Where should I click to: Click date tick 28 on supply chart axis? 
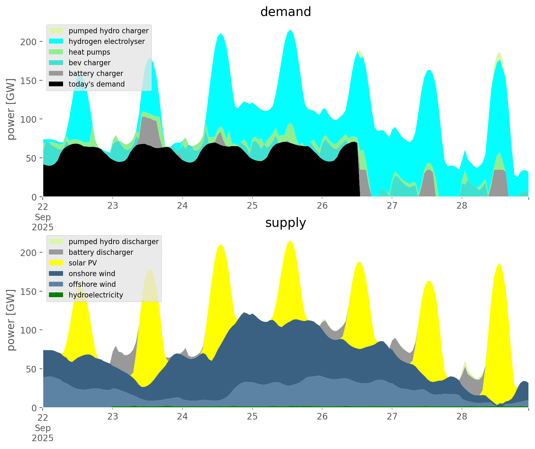462,417
